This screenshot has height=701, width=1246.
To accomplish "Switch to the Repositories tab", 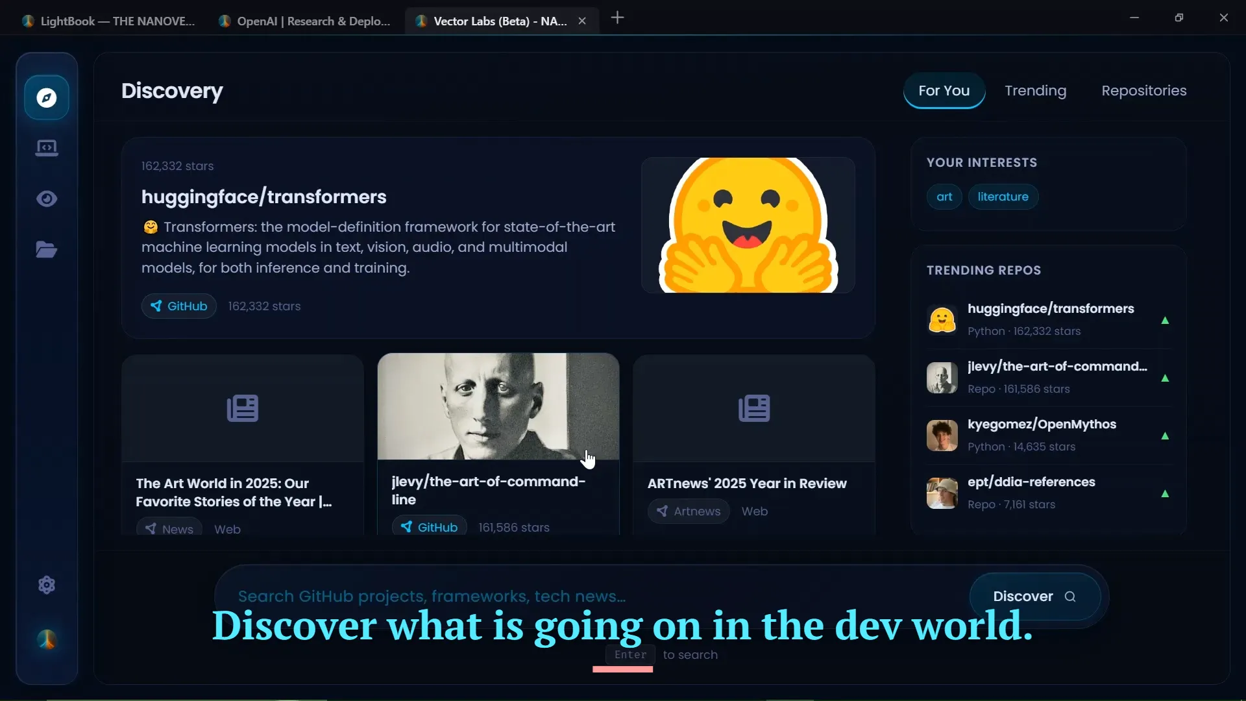I will [x=1144, y=91].
